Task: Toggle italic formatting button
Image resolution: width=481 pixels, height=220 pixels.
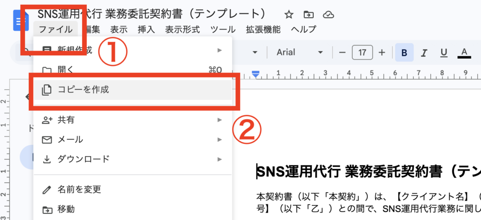Action: click(x=424, y=52)
